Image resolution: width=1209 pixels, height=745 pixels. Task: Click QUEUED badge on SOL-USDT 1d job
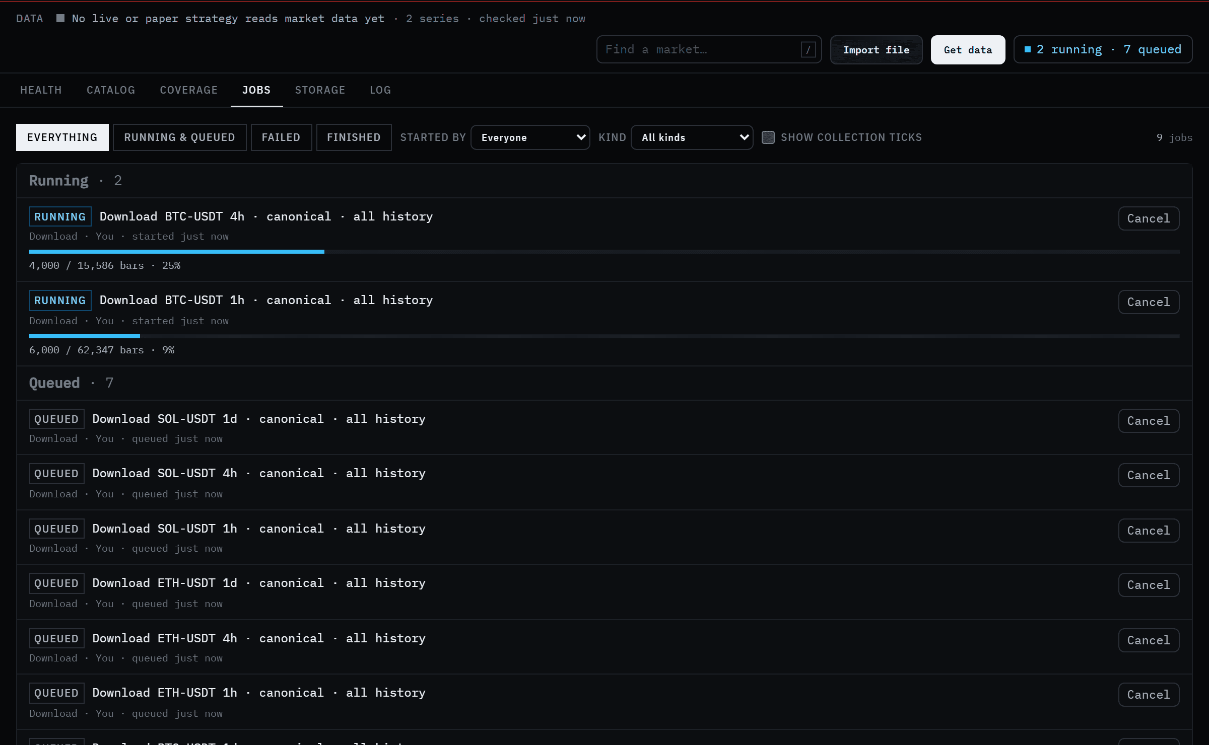click(56, 419)
